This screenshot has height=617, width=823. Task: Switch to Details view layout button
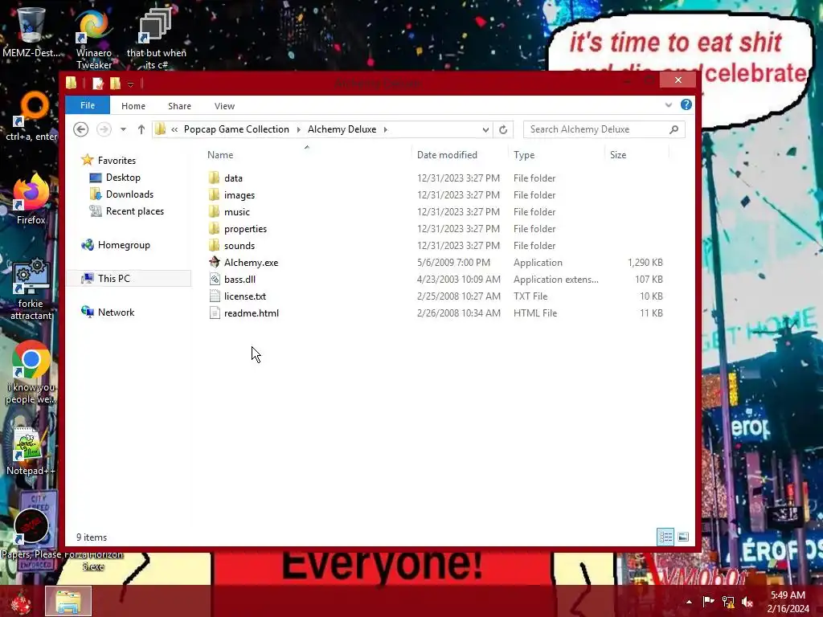665,537
